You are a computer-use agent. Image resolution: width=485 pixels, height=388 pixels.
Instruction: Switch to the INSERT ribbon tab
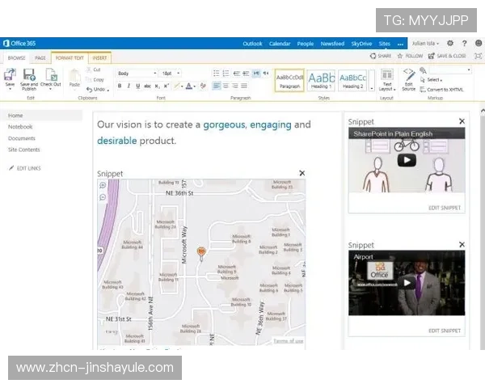pyautogui.click(x=99, y=57)
